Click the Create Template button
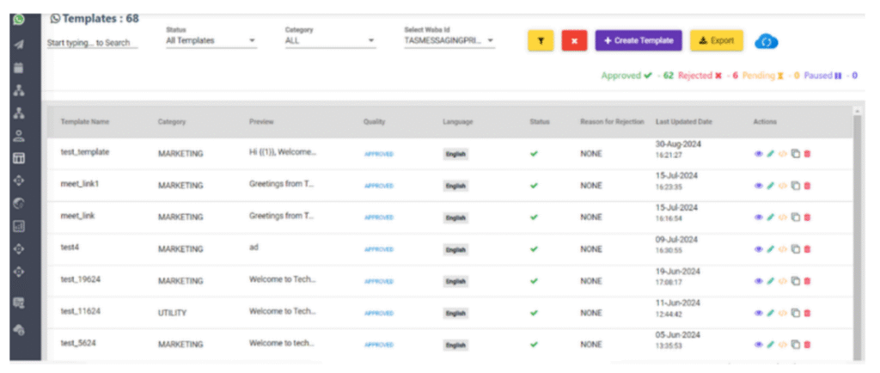The height and width of the screenshot is (373, 880). click(639, 40)
